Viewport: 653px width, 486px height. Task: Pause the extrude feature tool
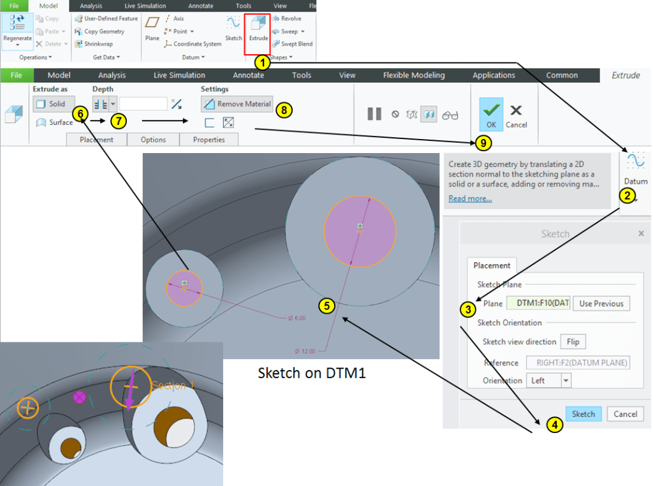[x=374, y=114]
